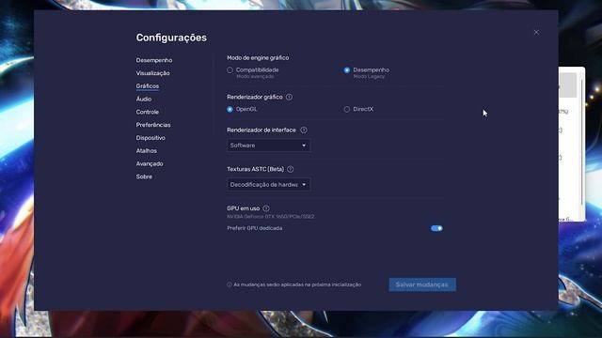Click the NVIDIA GeForce GPU name text
602x338 pixels.
tap(271, 217)
